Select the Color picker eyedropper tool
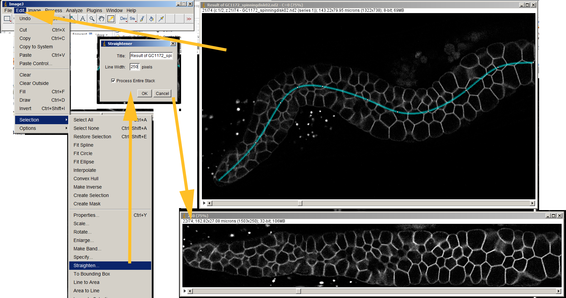The image size is (566, 298). (111, 19)
